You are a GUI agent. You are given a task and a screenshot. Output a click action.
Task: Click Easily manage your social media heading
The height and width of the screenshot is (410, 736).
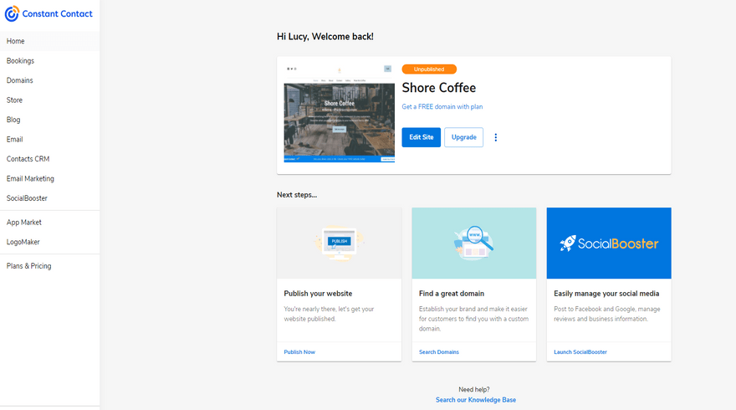point(606,294)
